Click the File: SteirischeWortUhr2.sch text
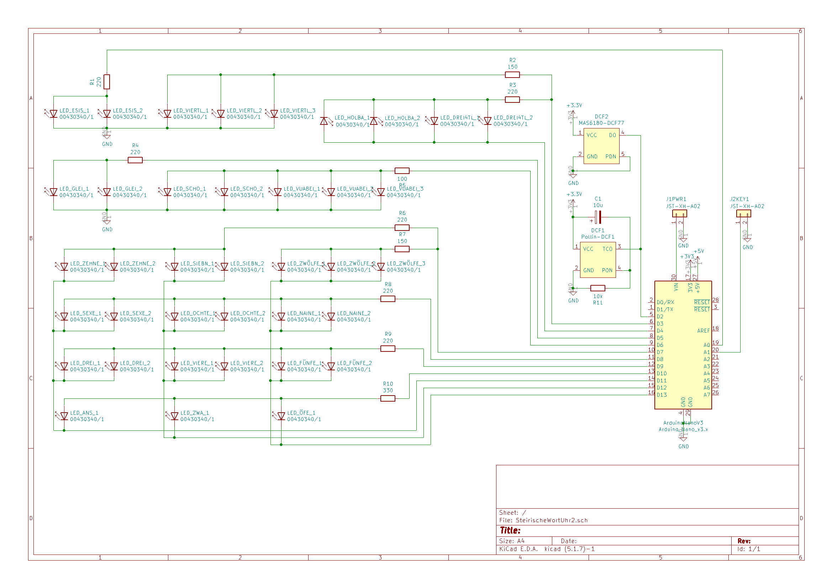The width and height of the screenshot is (832, 588). [x=543, y=520]
